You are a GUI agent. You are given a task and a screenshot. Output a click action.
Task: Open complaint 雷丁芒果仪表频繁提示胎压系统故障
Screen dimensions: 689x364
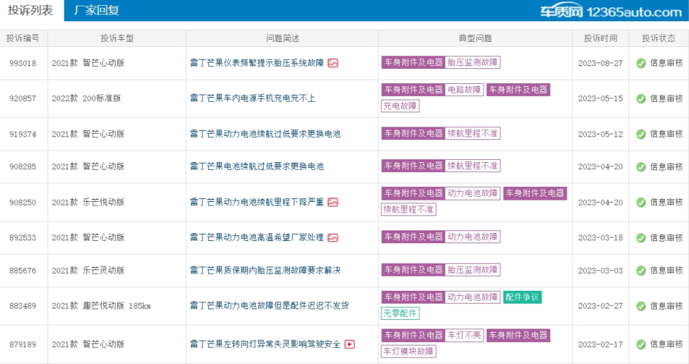pyautogui.click(x=257, y=63)
